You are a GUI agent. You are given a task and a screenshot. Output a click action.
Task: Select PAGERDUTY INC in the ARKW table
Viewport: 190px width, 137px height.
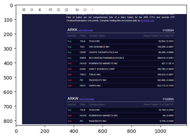(98, 121)
